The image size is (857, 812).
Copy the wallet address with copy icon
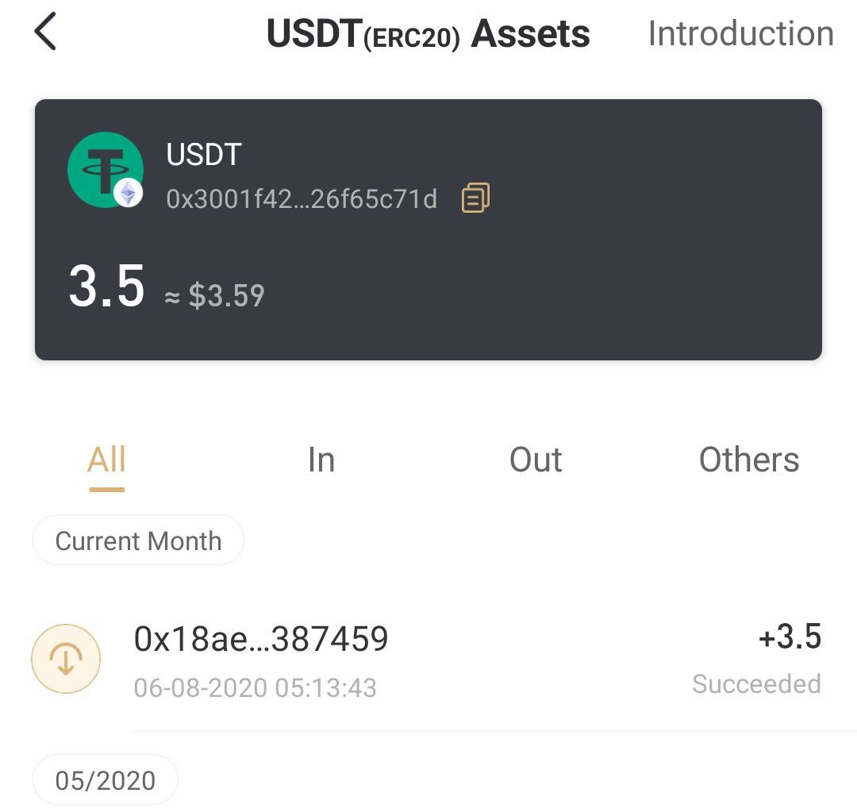(x=475, y=198)
